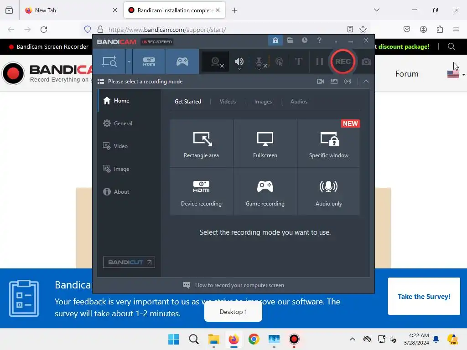Image resolution: width=467 pixels, height=350 pixels.
Task: Toggle Firefox reader view icon
Action: (x=350, y=29)
